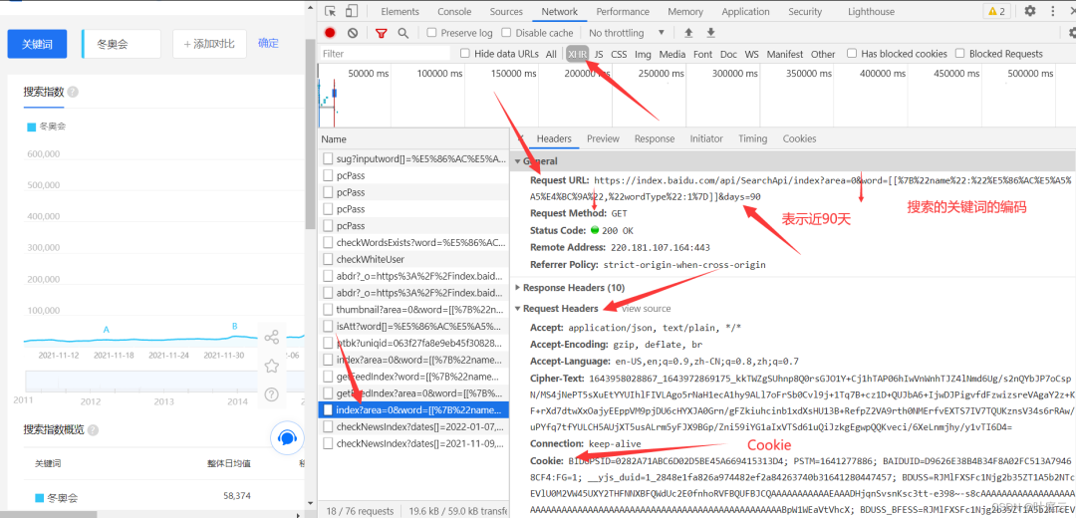
Task: Click the question mark help icon in sidebar
Action: (x=272, y=393)
